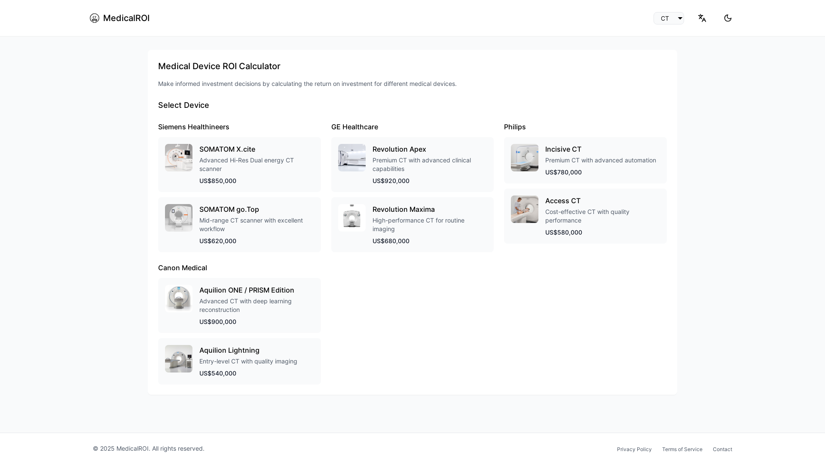The width and height of the screenshot is (825, 464).
Task: Click the Select Device heading
Action: pos(183,105)
